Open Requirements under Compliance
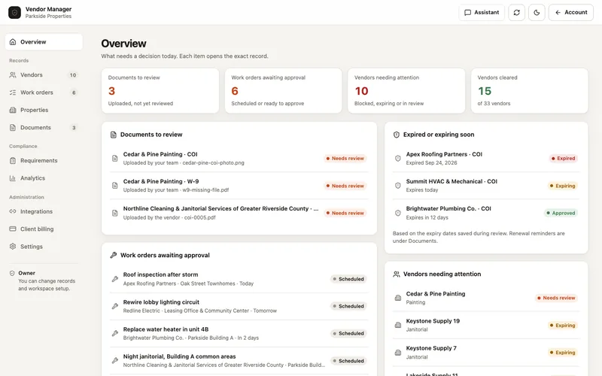This screenshot has width=602, height=376. pos(44,160)
